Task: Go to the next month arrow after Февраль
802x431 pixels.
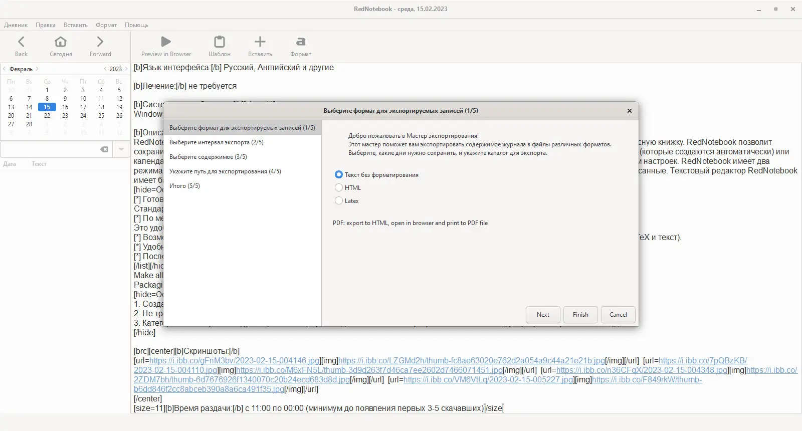Action: (x=37, y=69)
